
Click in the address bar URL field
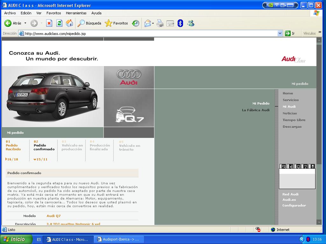pyautogui.click(x=151, y=33)
